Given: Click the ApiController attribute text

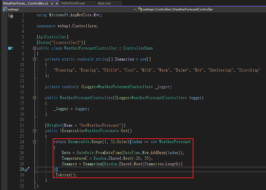Looking at the screenshot, I should coord(52,37).
